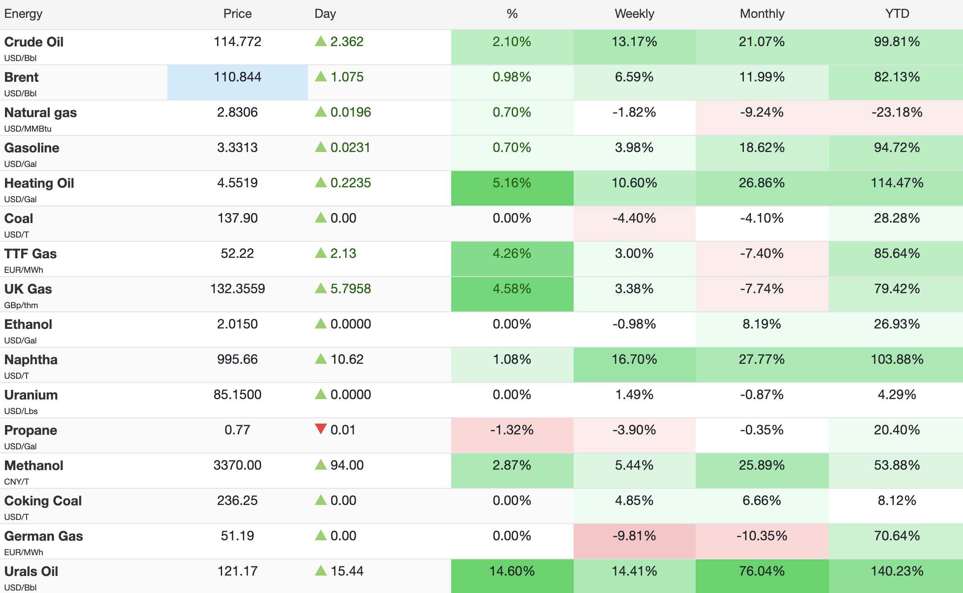Click the up arrow beside Heating Oil change

tap(320, 182)
